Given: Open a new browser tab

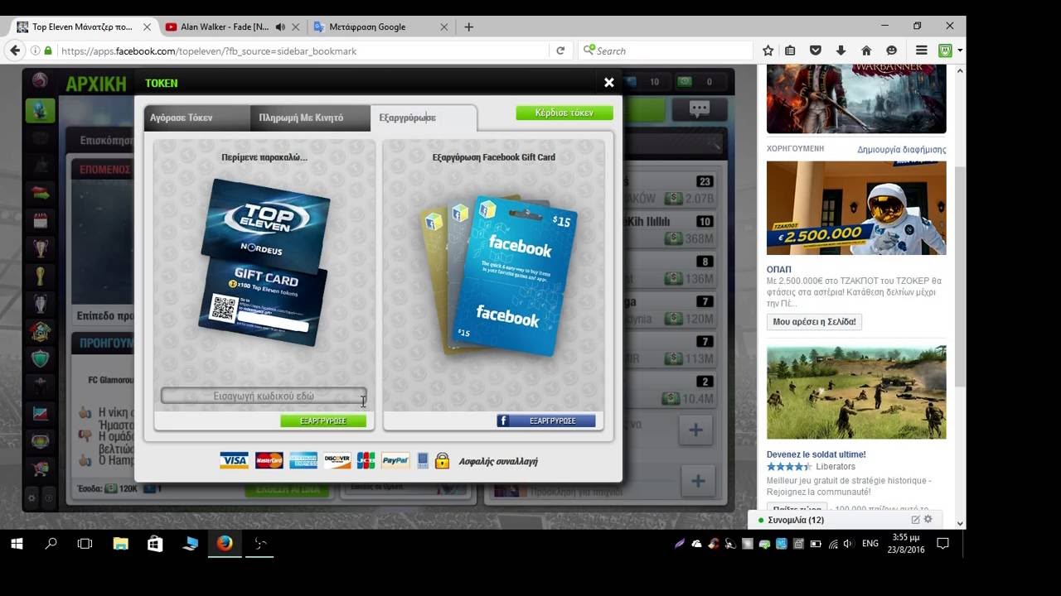Looking at the screenshot, I should (x=468, y=26).
